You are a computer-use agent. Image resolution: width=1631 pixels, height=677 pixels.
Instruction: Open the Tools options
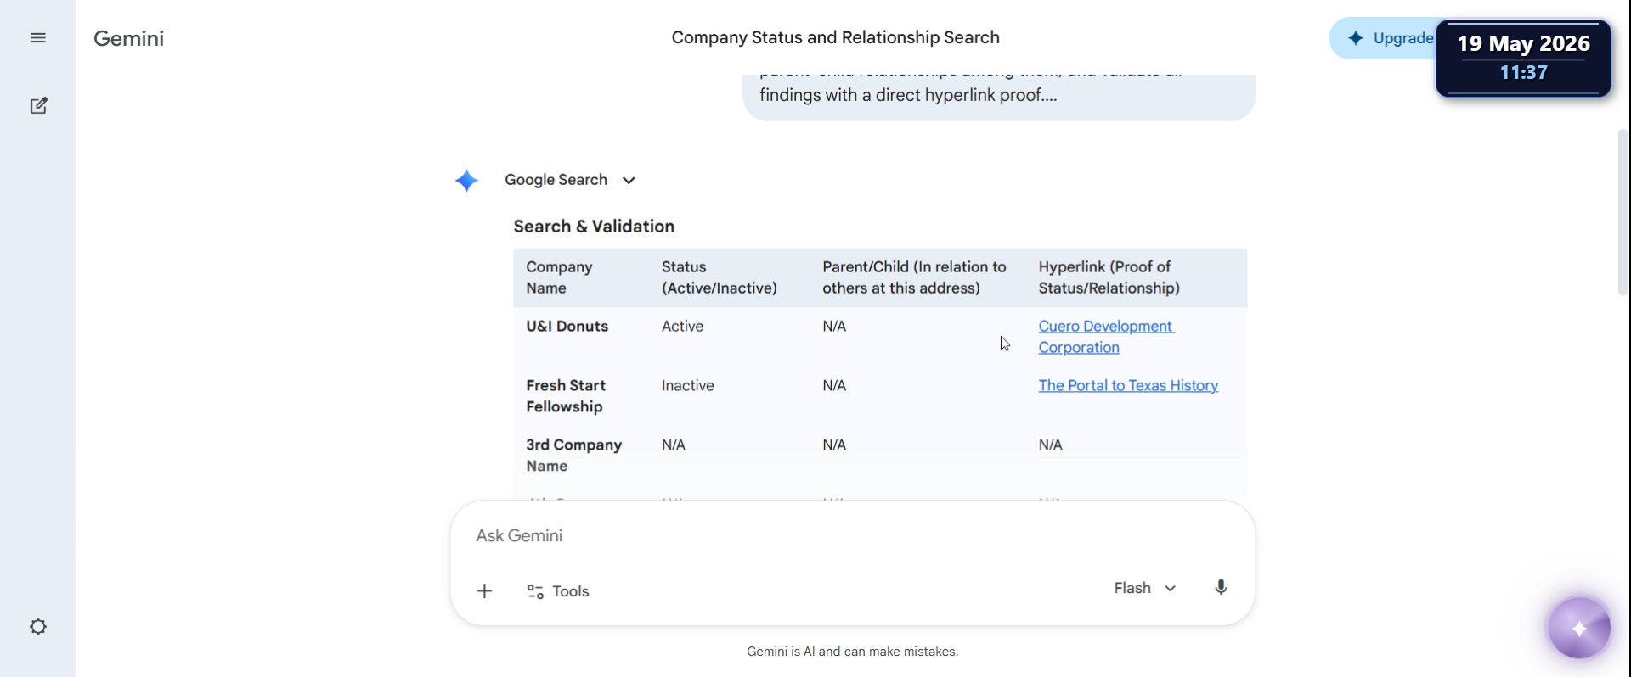click(x=558, y=591)
